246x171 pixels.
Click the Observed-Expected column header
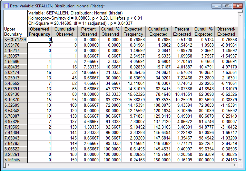click(226, 32)
